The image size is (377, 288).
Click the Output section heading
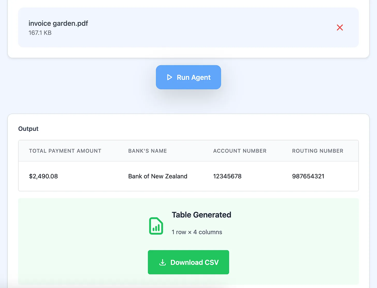tap(28, 129)
